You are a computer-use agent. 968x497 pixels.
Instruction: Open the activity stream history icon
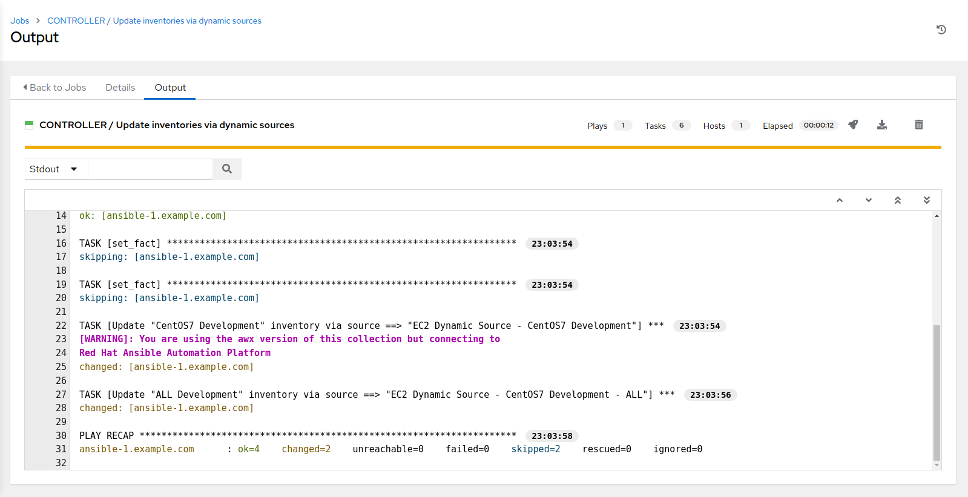(x=941, y=30)
